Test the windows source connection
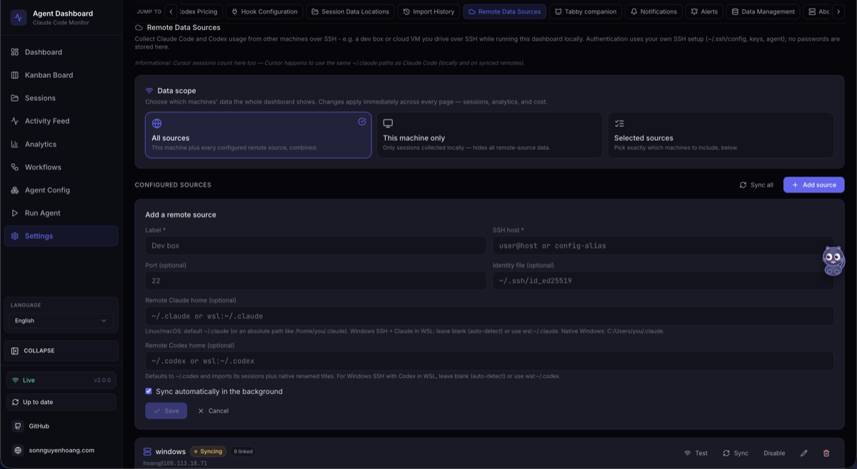 point(696,453)
